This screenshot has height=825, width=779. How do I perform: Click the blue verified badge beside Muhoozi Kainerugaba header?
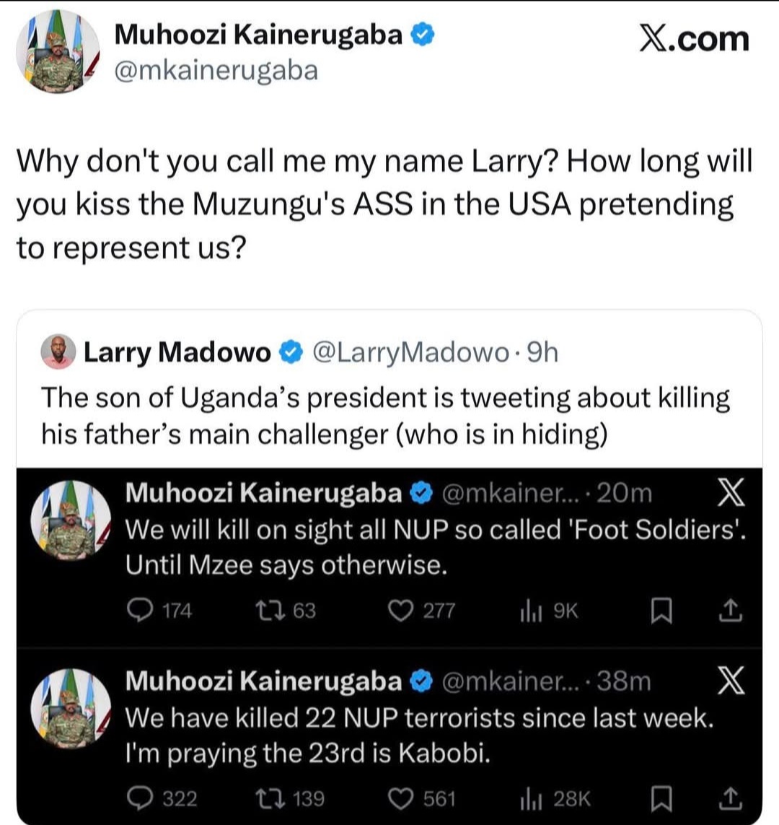click(x=422, y=35)
